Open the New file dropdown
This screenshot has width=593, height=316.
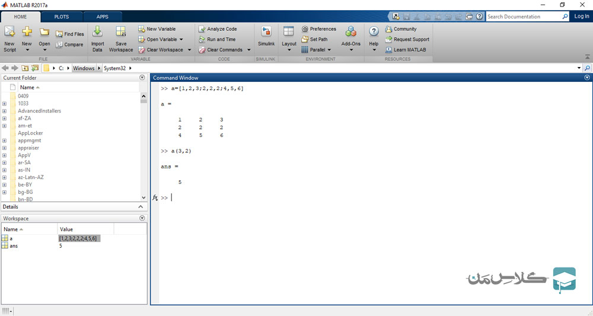point(27,50)
